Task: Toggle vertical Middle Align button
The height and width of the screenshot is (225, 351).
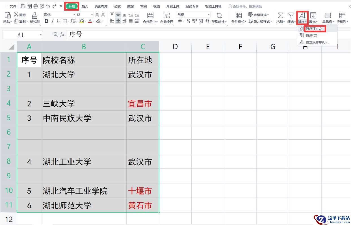Action: point(118,15)
